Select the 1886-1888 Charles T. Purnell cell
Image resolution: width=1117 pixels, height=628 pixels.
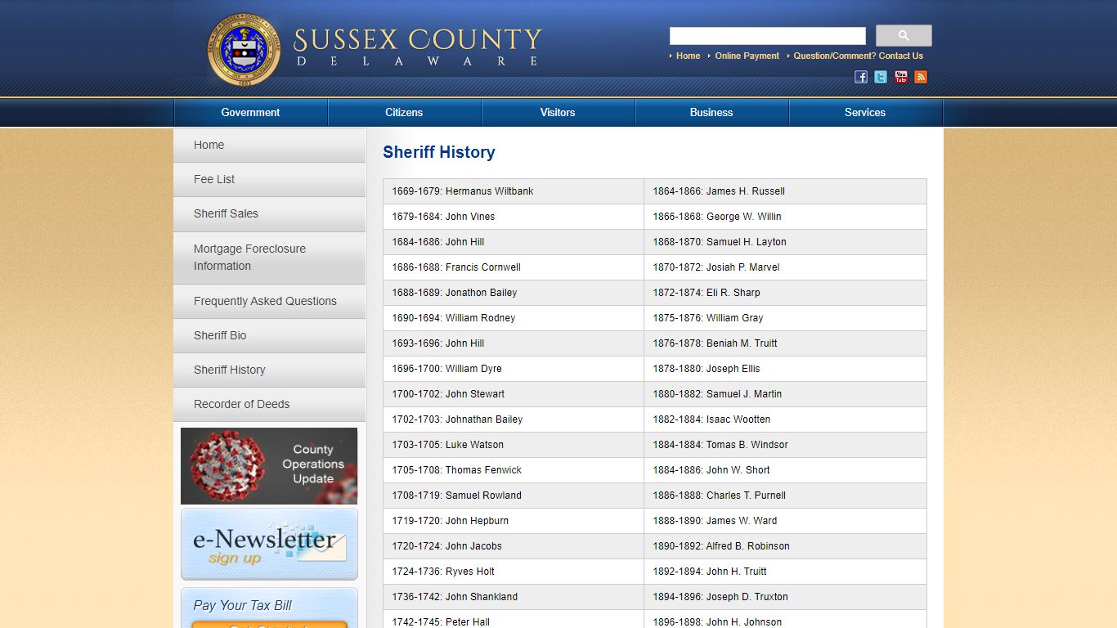(x=786, y=496)
